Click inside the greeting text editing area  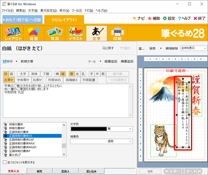[x=66, y=101]
